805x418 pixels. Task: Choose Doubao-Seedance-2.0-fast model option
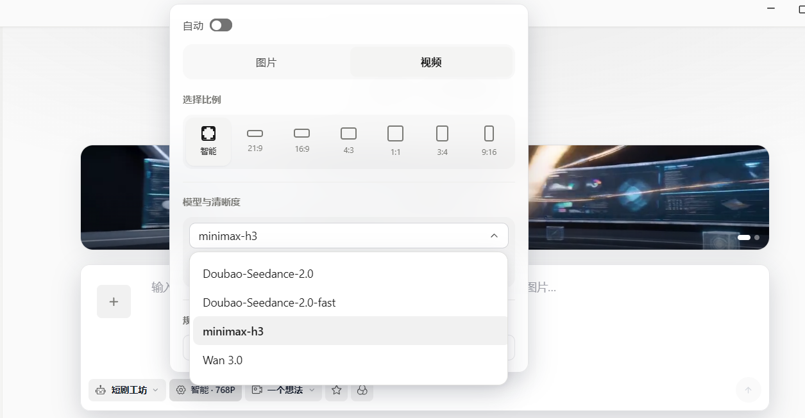tap(350, 302)
